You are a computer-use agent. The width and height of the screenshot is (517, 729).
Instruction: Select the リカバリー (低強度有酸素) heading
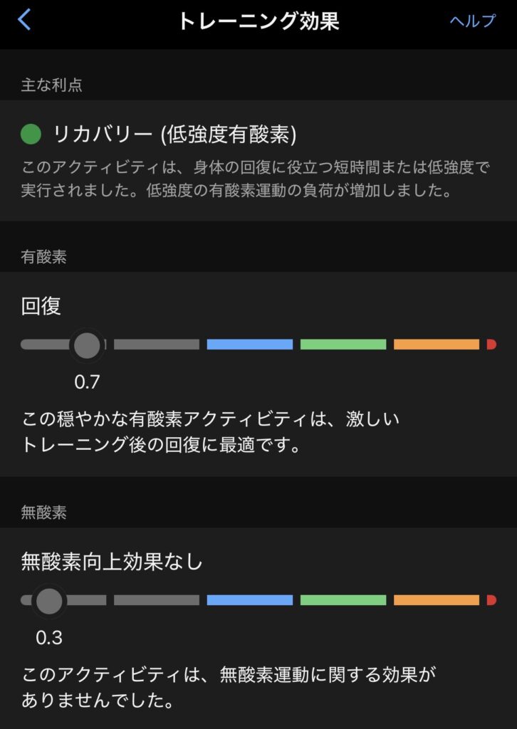click(174, 134)
